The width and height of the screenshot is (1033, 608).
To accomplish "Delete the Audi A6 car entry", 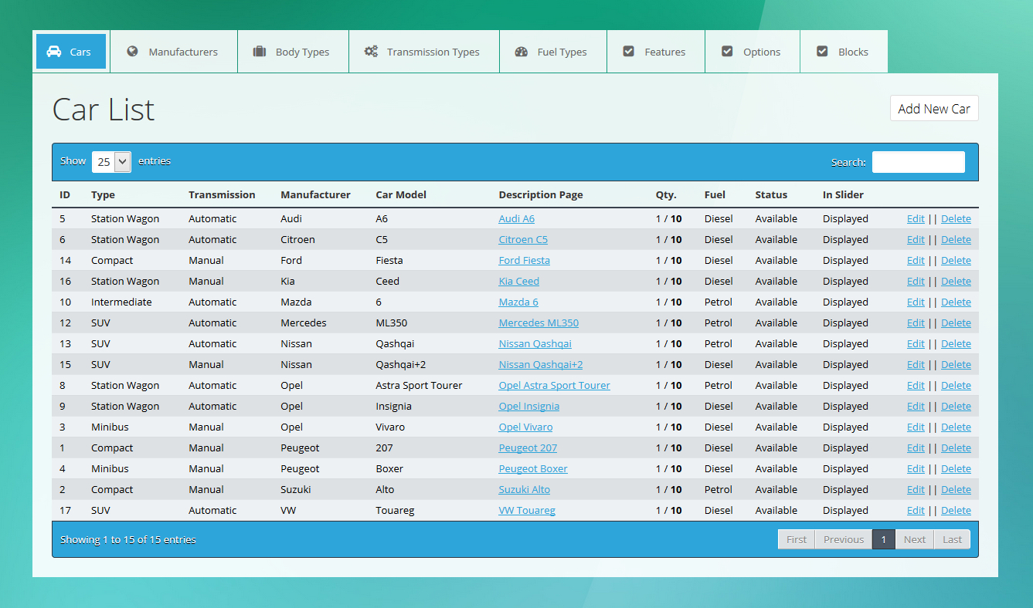I will [x=957, y=218].
